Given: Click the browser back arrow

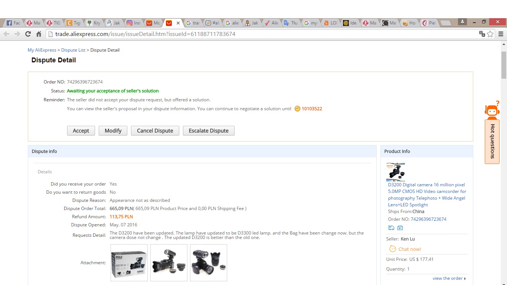Looking at the screenshot, I should point(6,34).
